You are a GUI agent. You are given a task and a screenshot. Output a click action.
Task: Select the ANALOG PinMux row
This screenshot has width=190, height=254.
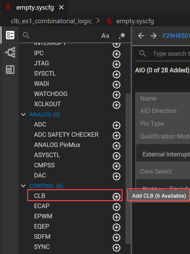click(x=75, y=145)
